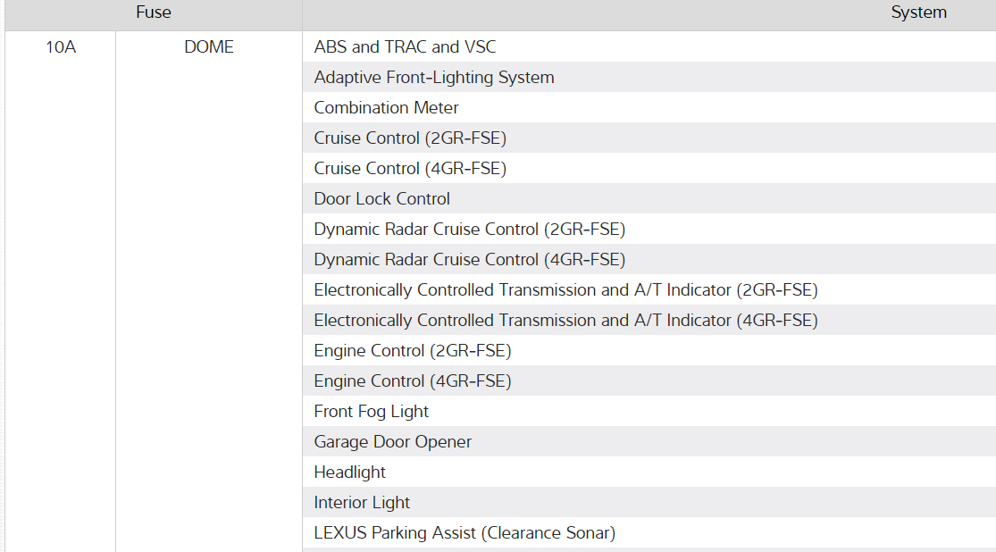This screenshot has width=996, height=552.
Task: Click Cruise Control (4GR-FSE) row
Action: [410, 169]
